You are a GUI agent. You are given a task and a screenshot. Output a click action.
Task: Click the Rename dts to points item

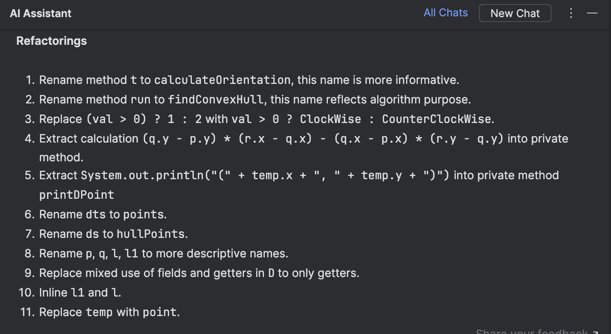point(103,214)
